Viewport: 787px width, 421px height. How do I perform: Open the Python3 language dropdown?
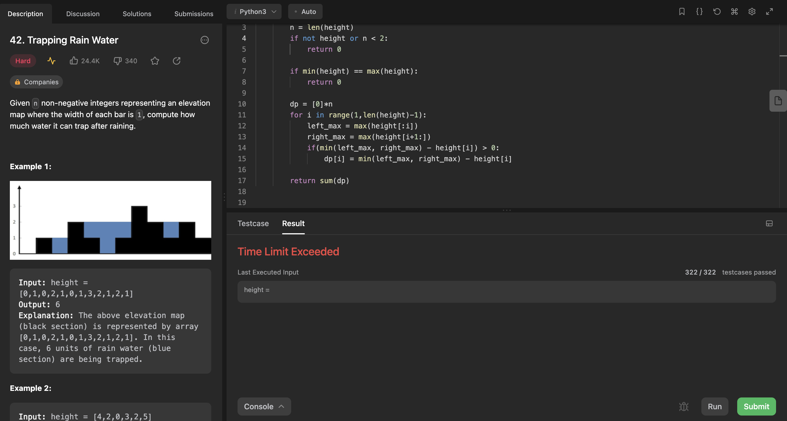(254, 11)
